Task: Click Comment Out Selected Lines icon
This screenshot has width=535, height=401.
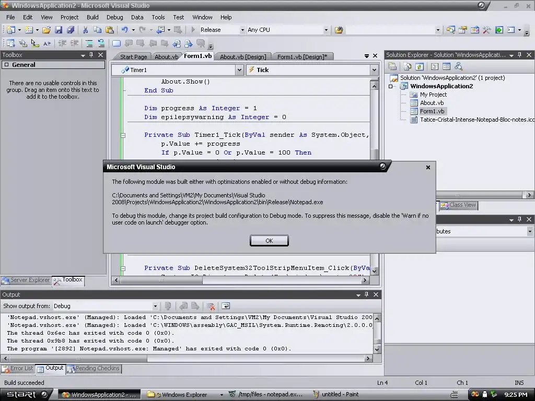Action: 89,43
